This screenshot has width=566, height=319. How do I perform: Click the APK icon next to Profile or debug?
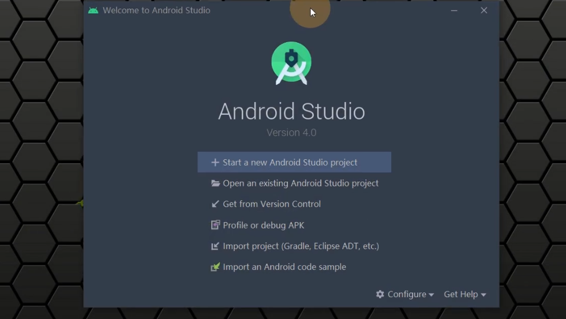point(215,225)
